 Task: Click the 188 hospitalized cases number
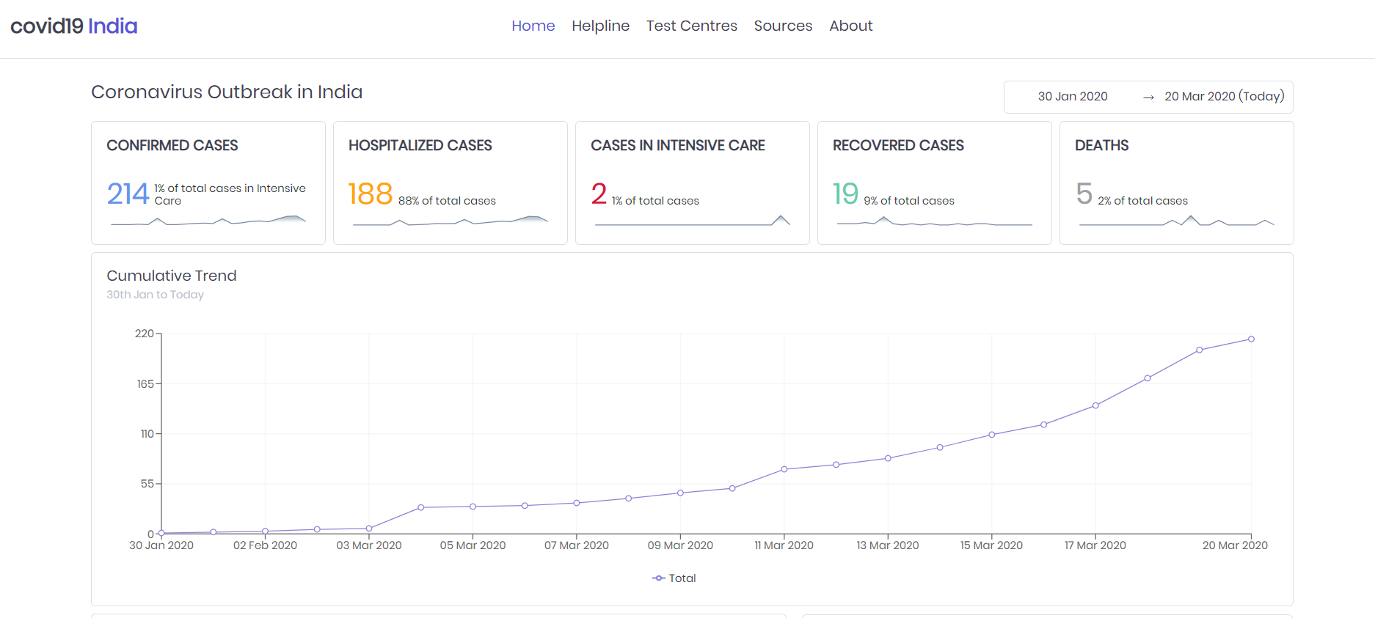pos(371,194)
